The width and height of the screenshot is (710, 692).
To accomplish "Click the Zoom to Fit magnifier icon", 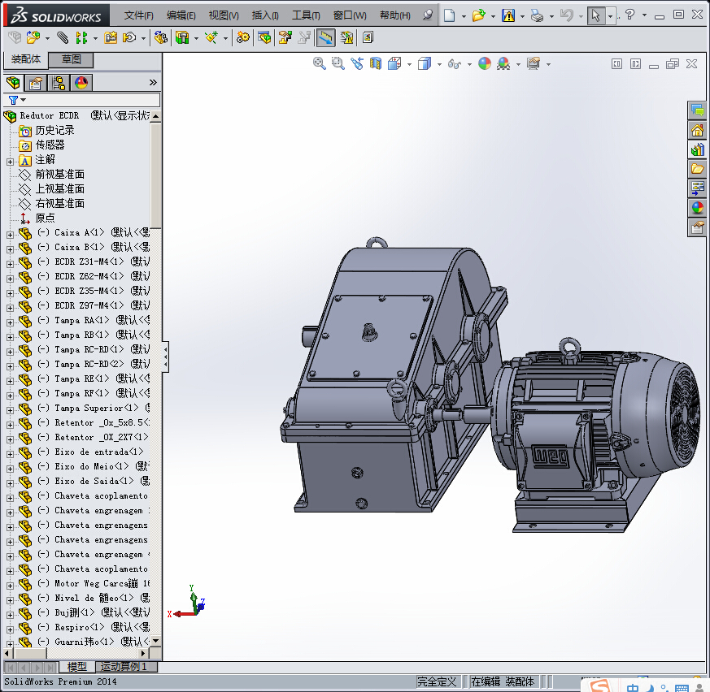I will (x=320, y=63).
